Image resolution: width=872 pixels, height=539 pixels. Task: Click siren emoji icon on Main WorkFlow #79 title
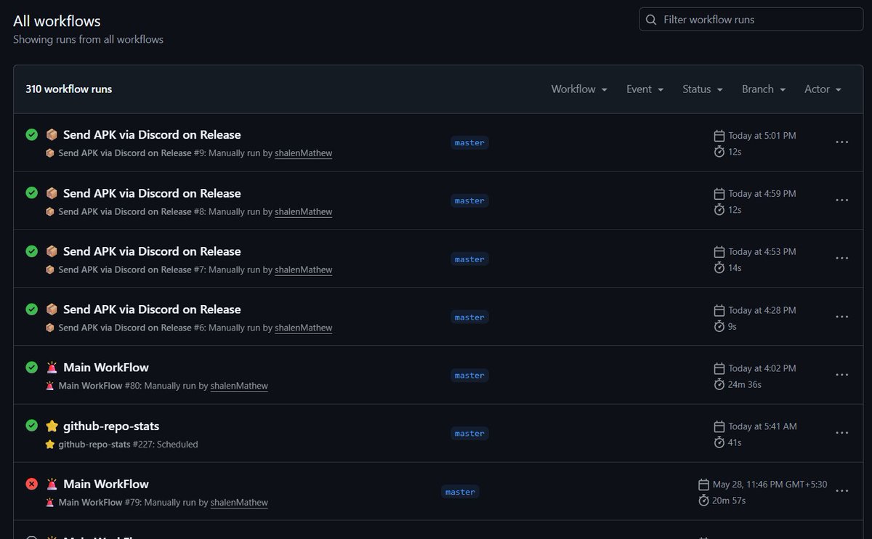pyautogui.click(x=52, y=484)
